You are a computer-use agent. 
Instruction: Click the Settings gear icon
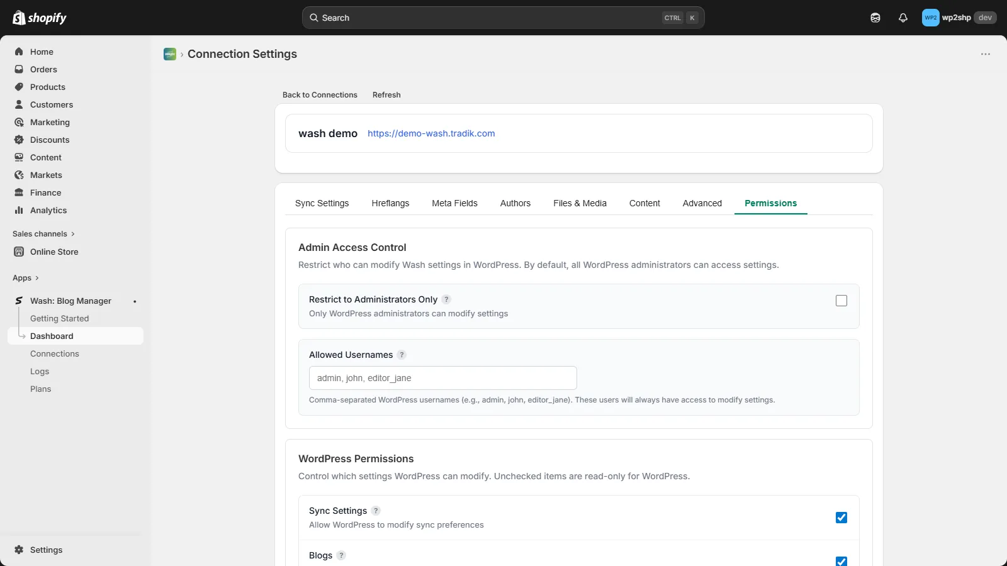coord(19,550)
